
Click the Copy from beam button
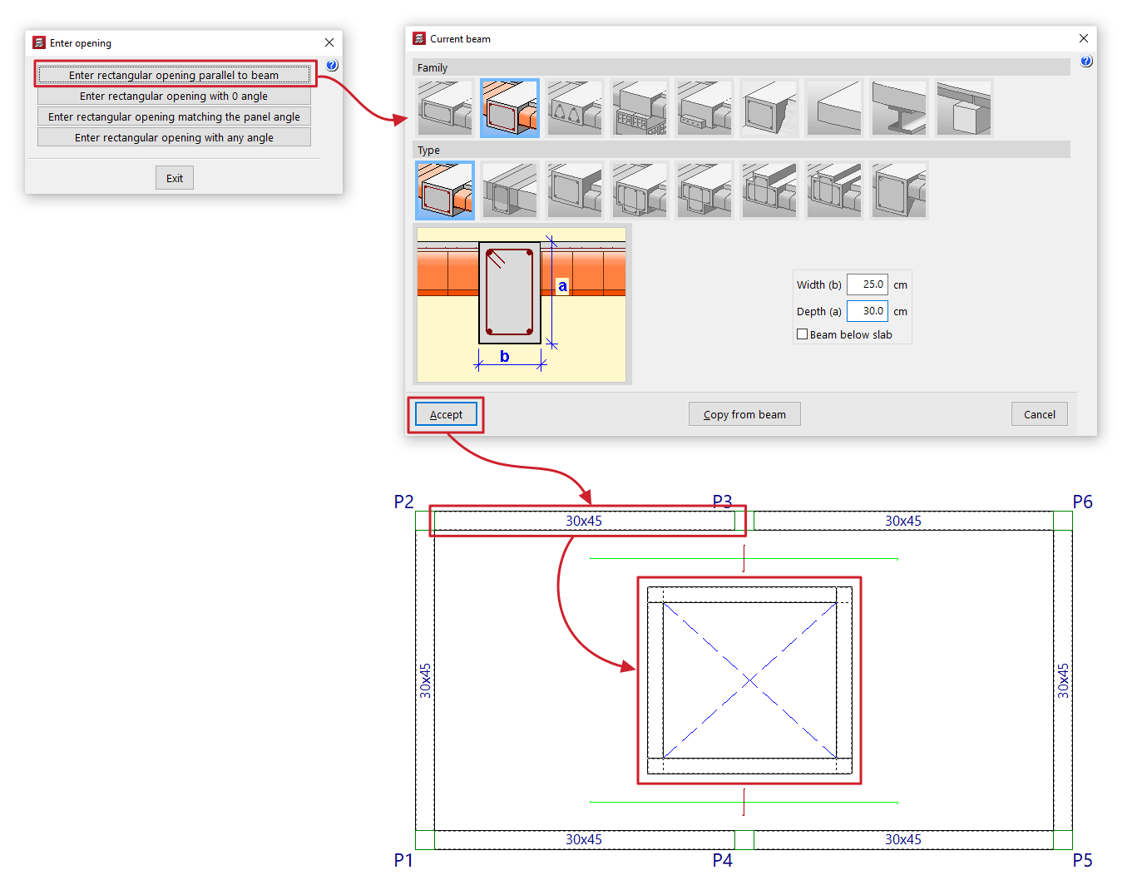pyautogui.click(x=744, y=414)
